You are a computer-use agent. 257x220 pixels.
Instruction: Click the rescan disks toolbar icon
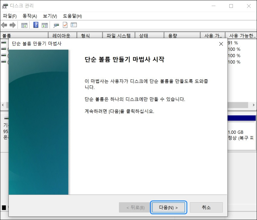coord(56,25)
